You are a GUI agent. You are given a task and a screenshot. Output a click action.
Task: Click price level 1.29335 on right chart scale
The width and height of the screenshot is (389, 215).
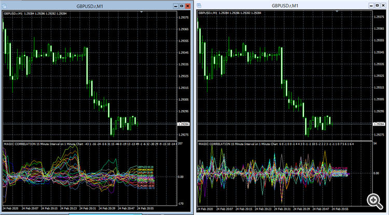point(379,64)
